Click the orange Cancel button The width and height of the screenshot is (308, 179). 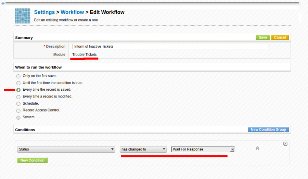[280, 38]
